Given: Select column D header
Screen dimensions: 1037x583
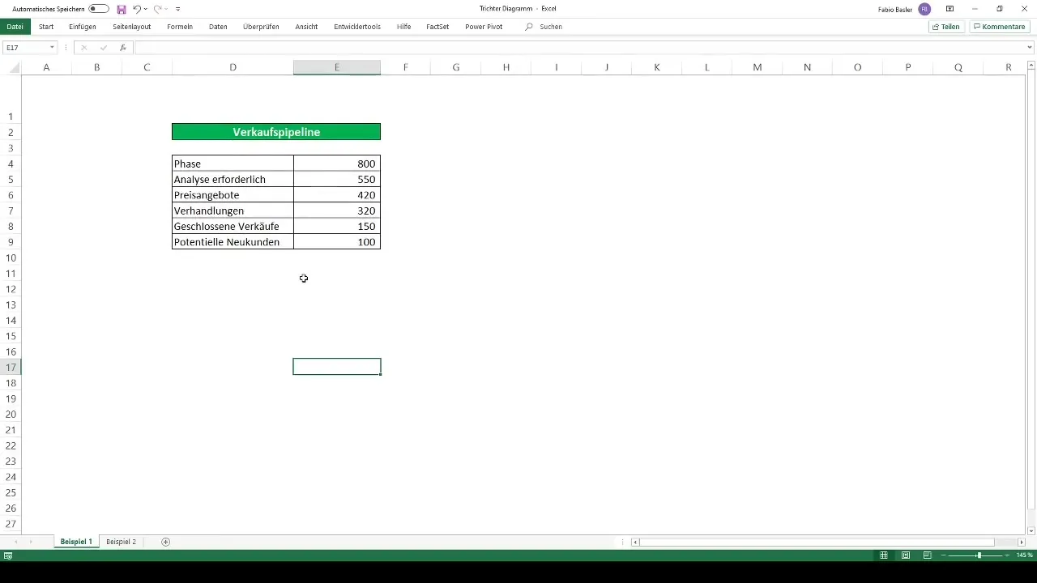Looking at the screenshot, I should (233, 67).
